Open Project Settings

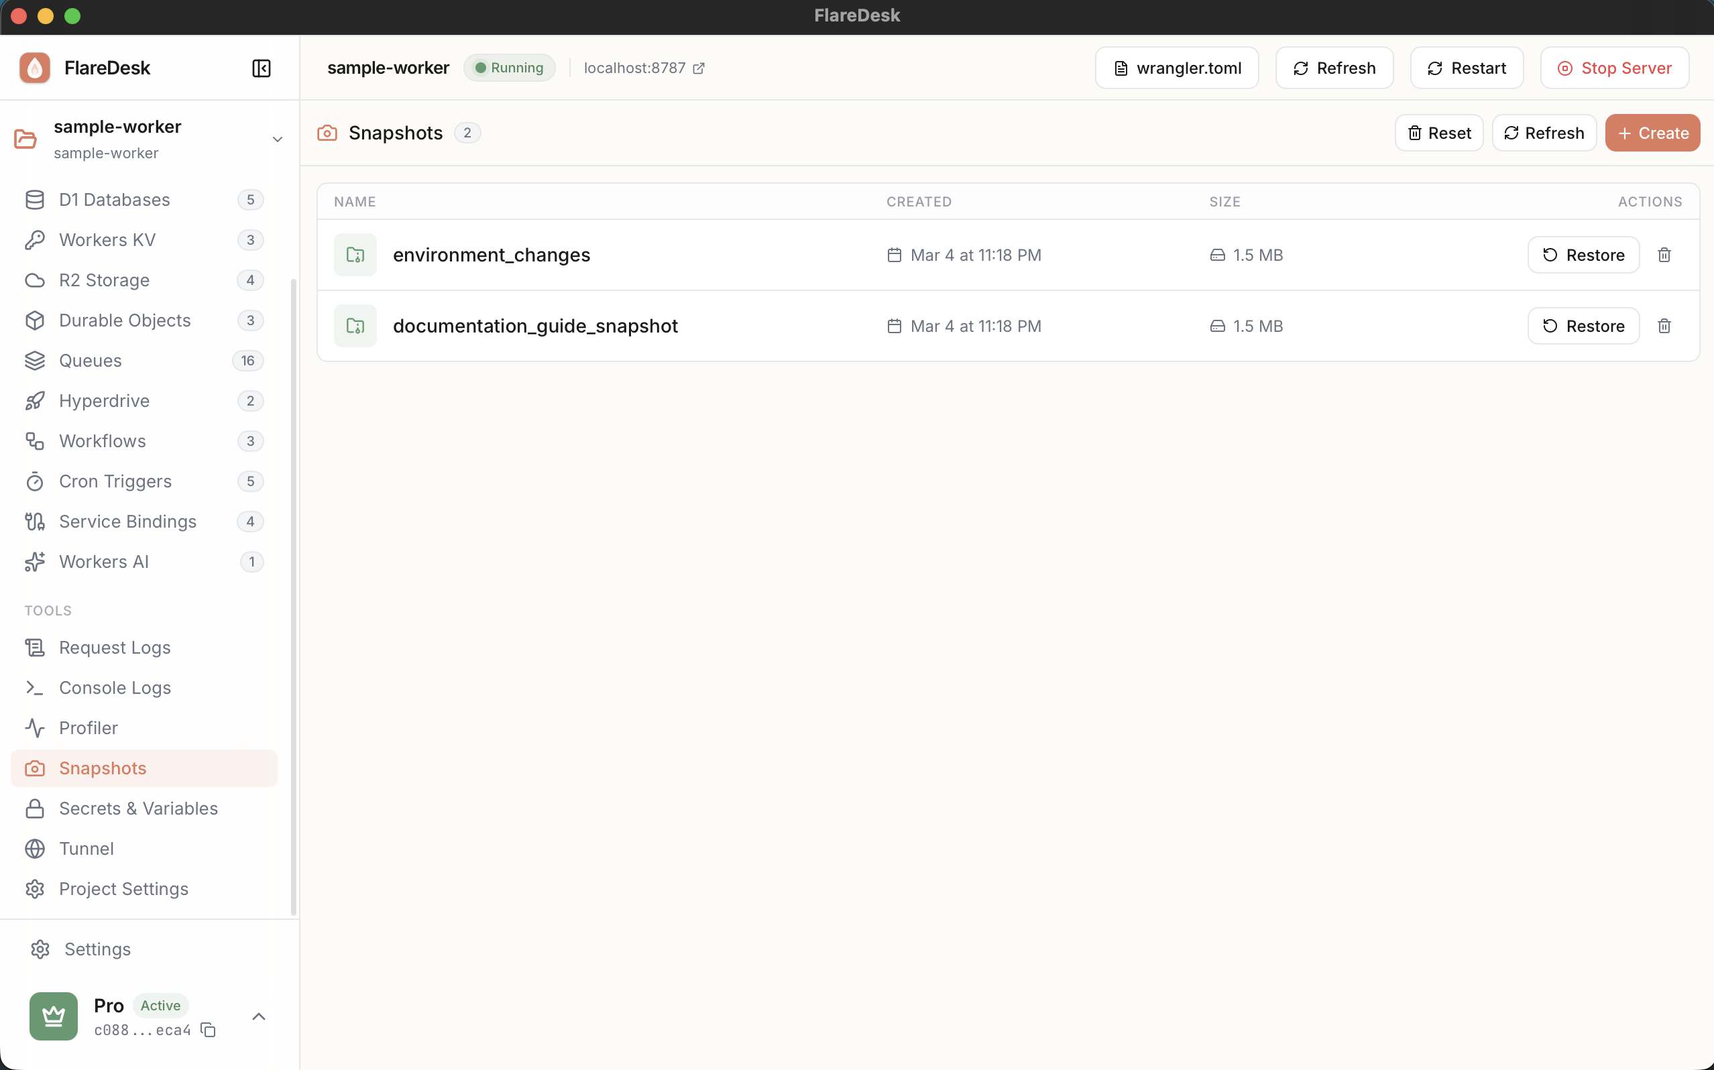pyautogui.click(x=123, y=889)
